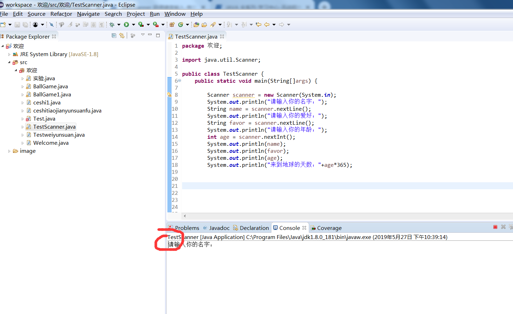Open Search dropdown arrow
Screen dimensions: 513x314
220,25
